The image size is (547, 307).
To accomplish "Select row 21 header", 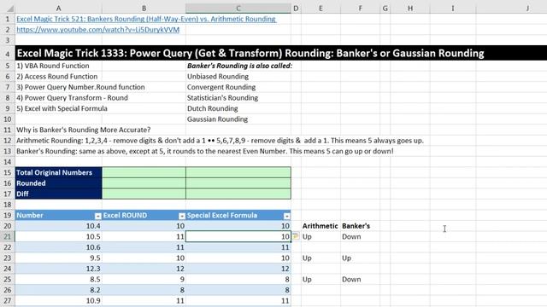I will pyautogui.click(x=8, y=237).
